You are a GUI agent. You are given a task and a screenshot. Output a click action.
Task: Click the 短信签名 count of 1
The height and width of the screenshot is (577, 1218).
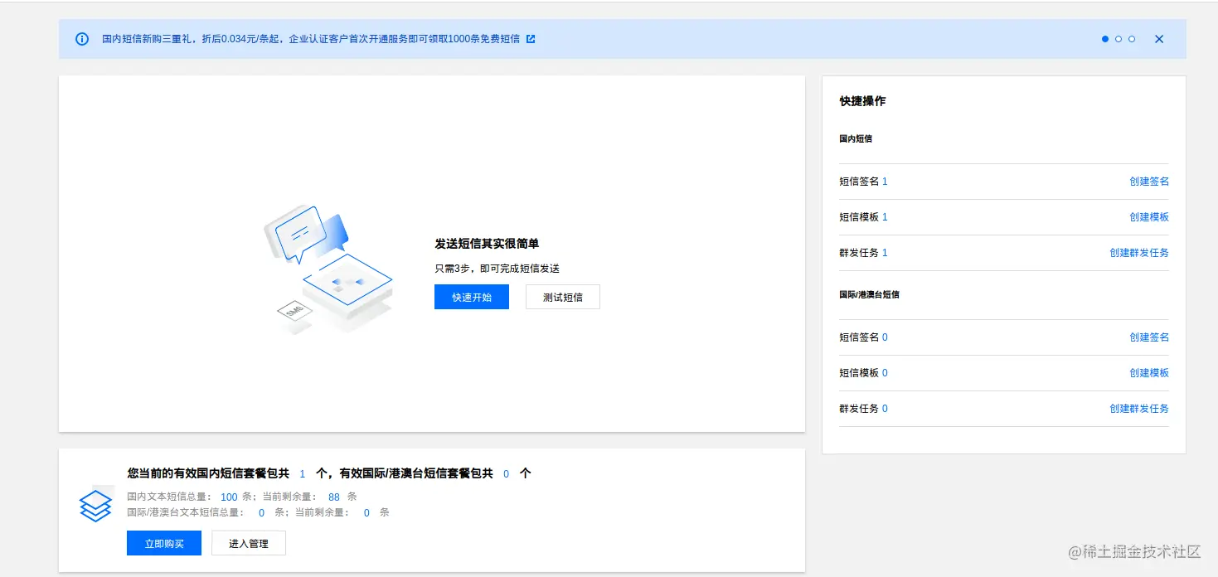pyautogui.click(x=885, y=181)
